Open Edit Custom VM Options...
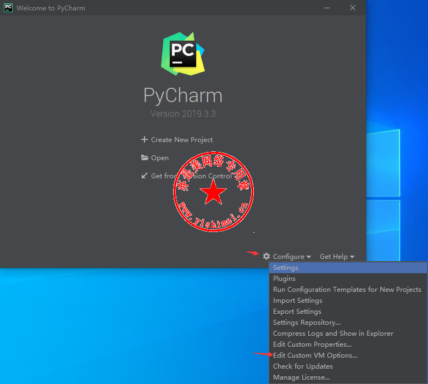Image resolution: width=428 pixels, height=384 pixels. tap(348, 355)
